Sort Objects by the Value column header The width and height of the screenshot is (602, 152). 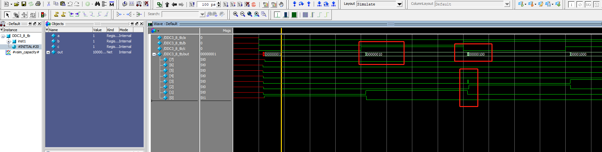pyautogui.click(x=99, y=30)
